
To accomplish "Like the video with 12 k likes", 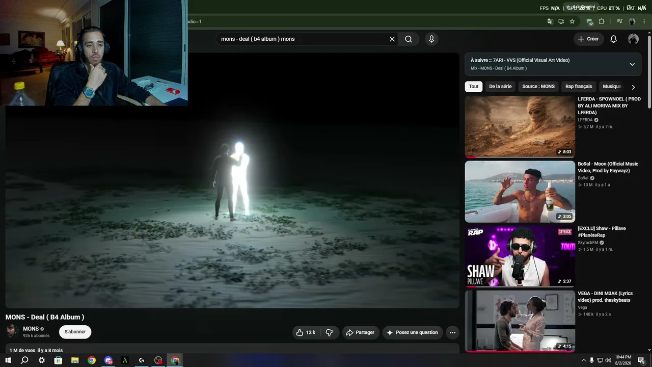I will point(305,332).
